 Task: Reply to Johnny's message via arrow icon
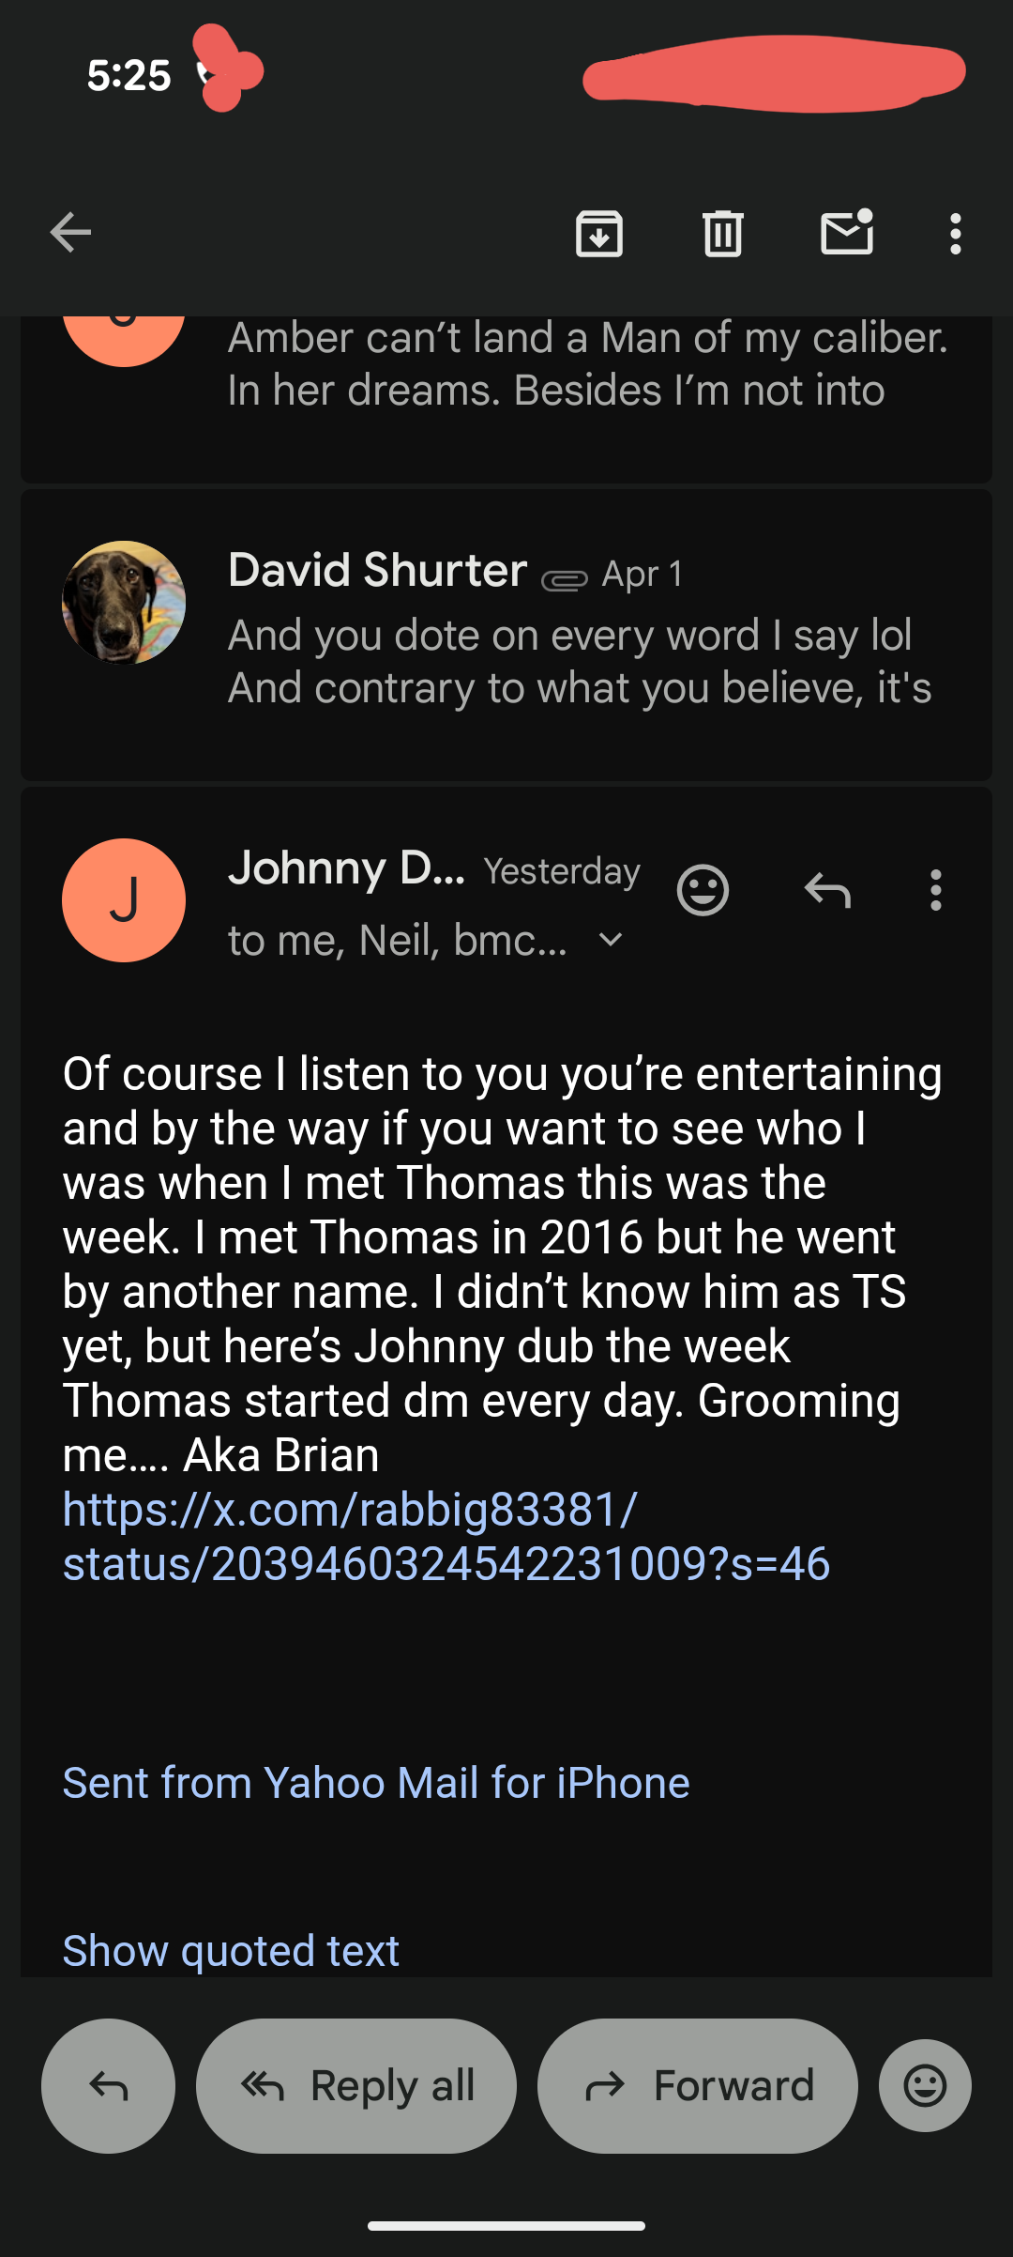click(x=827, y=890)
